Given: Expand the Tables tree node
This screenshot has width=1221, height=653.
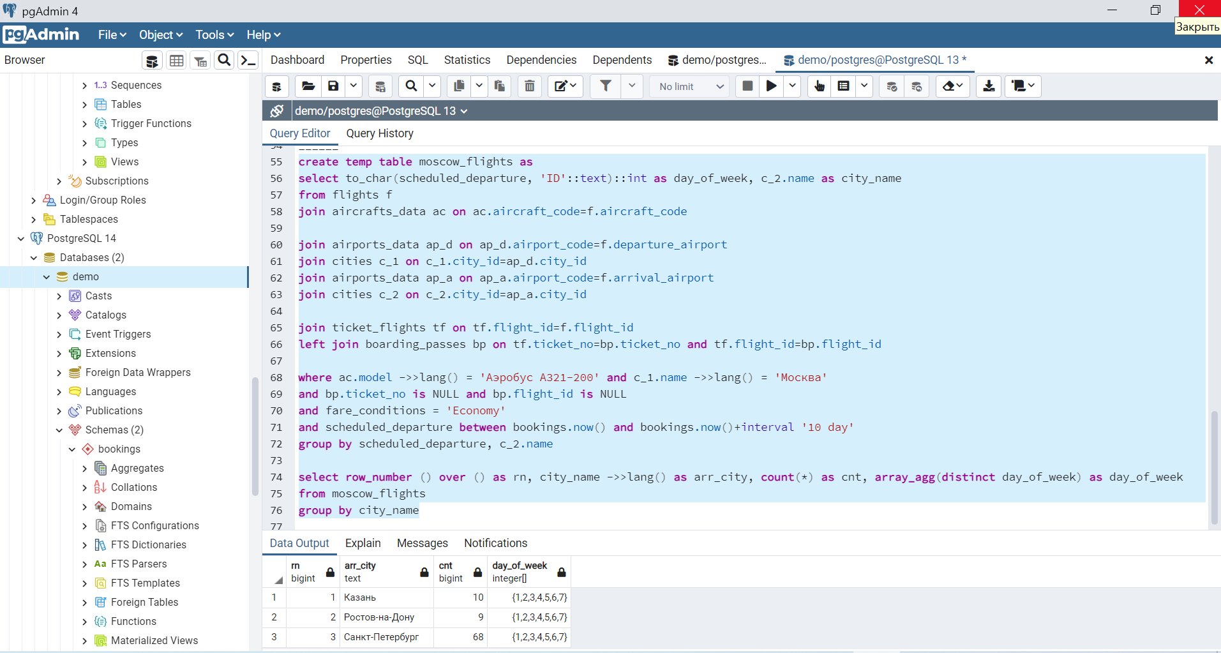Looking at the screenshot, I should click(85, 105).
